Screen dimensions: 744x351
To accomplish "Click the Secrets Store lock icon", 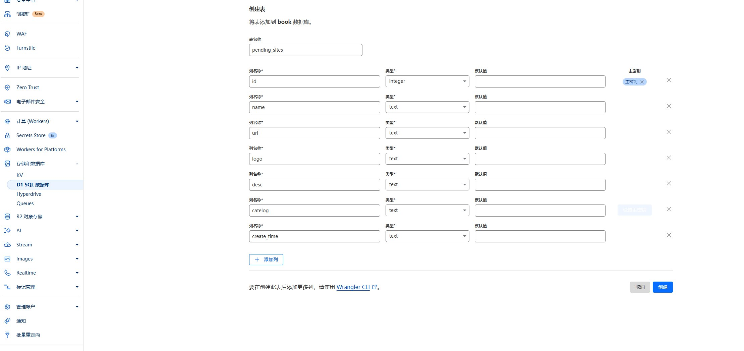I will (x=7, y=135).
